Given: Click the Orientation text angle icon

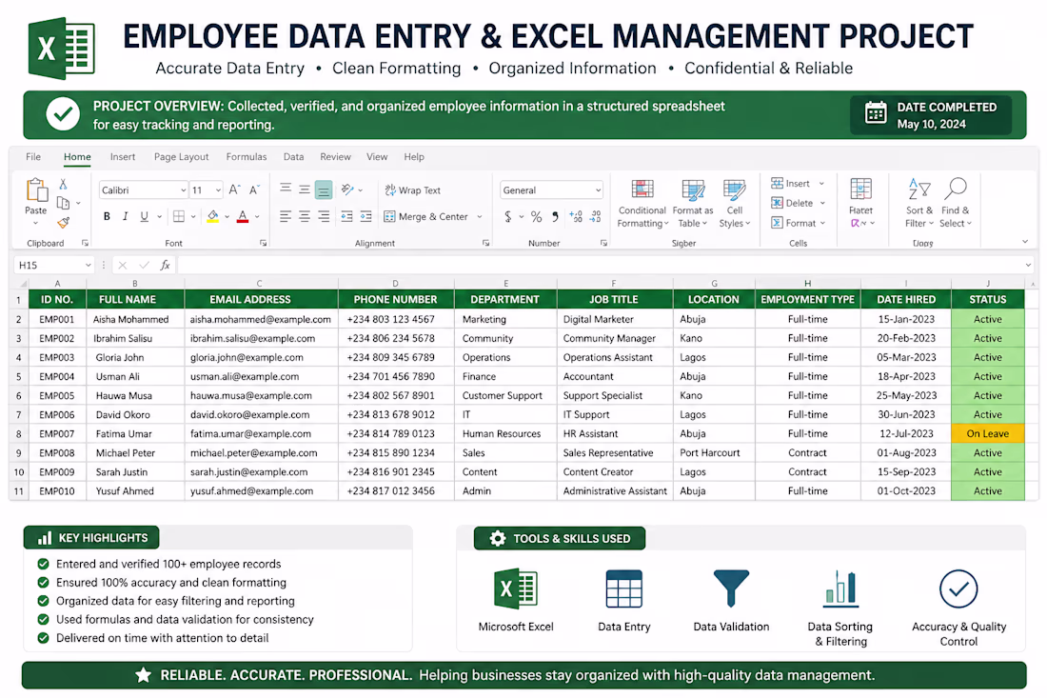Looking at the screenshot, I should pos(347,189).
